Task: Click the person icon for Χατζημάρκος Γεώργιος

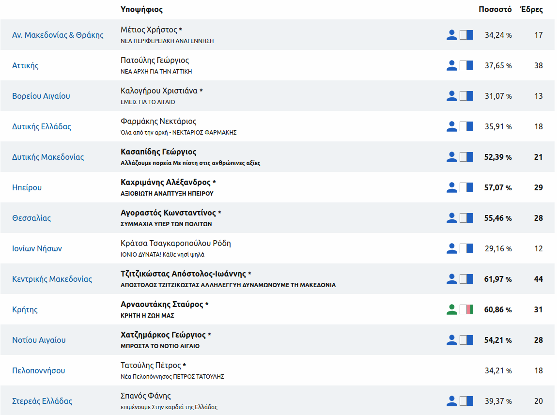Action: click(x=451, y=340)
